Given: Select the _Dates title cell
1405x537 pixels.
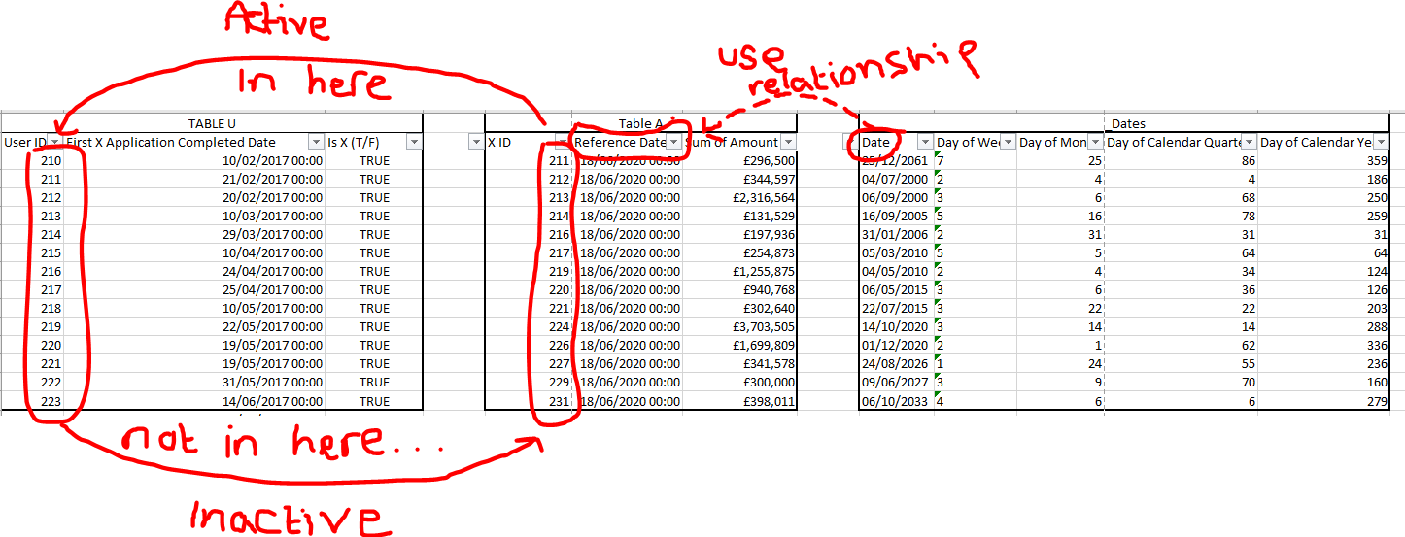Looking at the screenshot, I should (x=1124, y=123).
